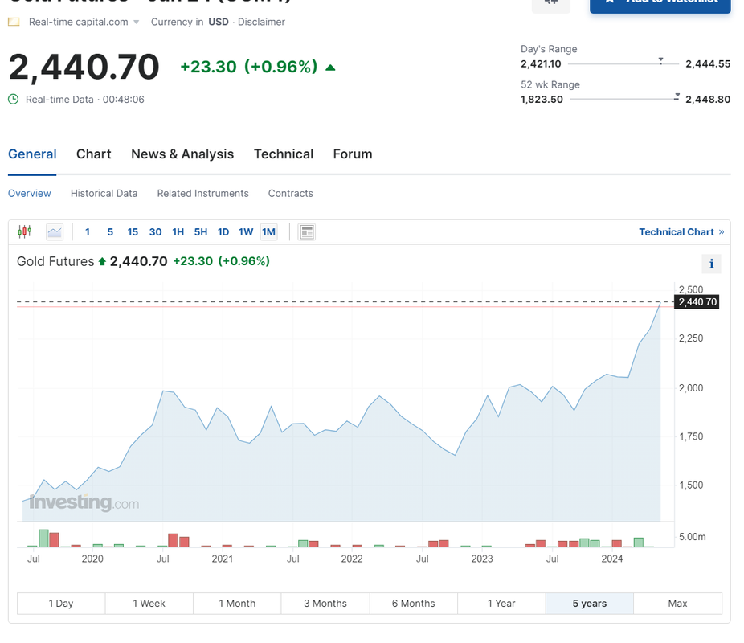Click the Gold Futures chart title
This screenshot has width=744, height=643.
point(55,261)
